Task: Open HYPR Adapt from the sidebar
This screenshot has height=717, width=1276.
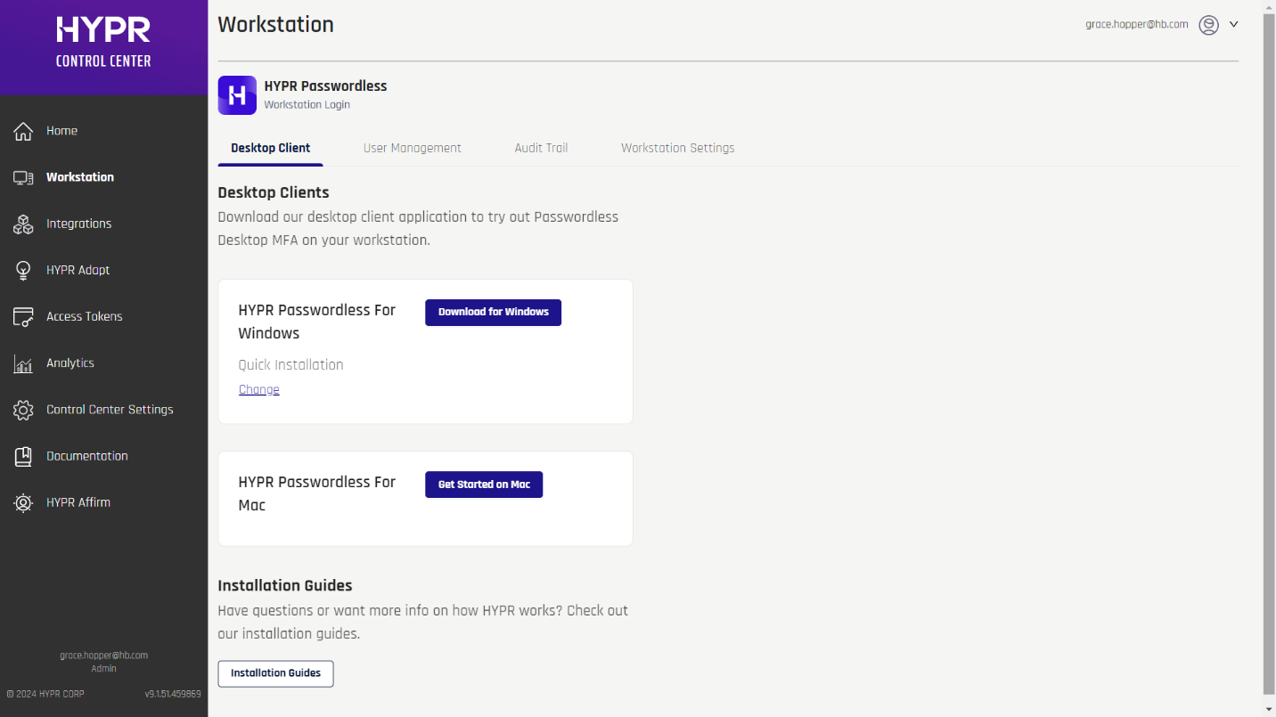Action: coord(78,270)
